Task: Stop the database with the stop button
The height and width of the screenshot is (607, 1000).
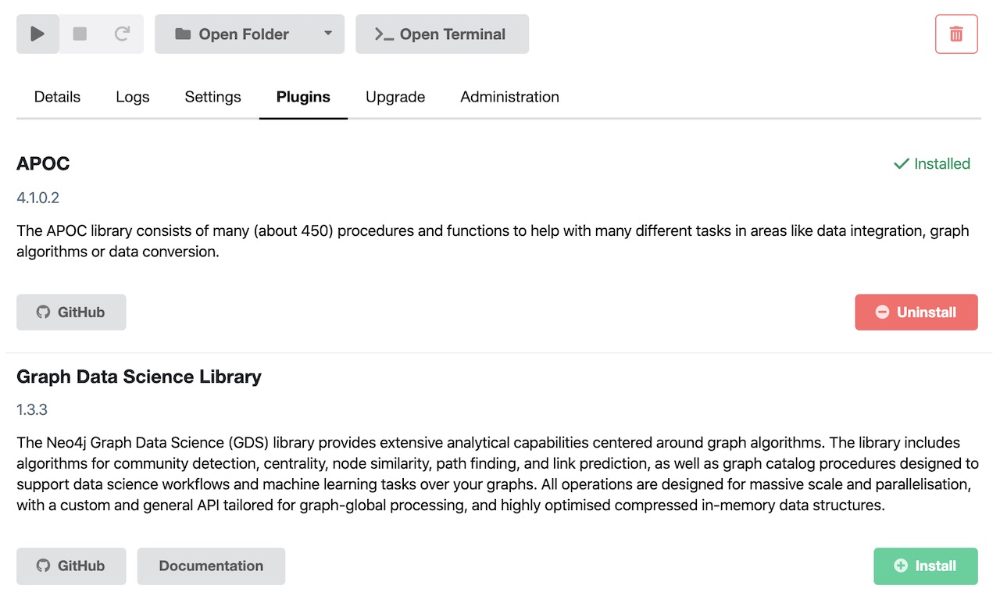Action: tap(80, 34)
